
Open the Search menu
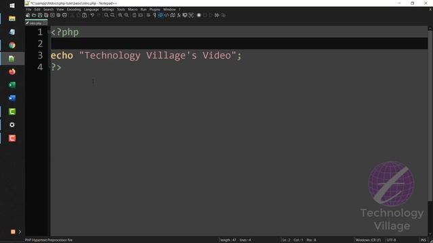pyautogui.click(x=48, y=9)
